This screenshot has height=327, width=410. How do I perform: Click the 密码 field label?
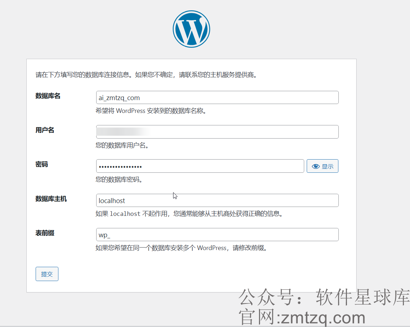42,165
